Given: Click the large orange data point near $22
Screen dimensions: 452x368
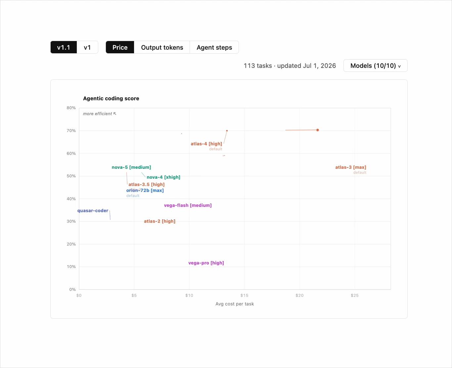Looking at the screenshot, I should coord(317,130).
